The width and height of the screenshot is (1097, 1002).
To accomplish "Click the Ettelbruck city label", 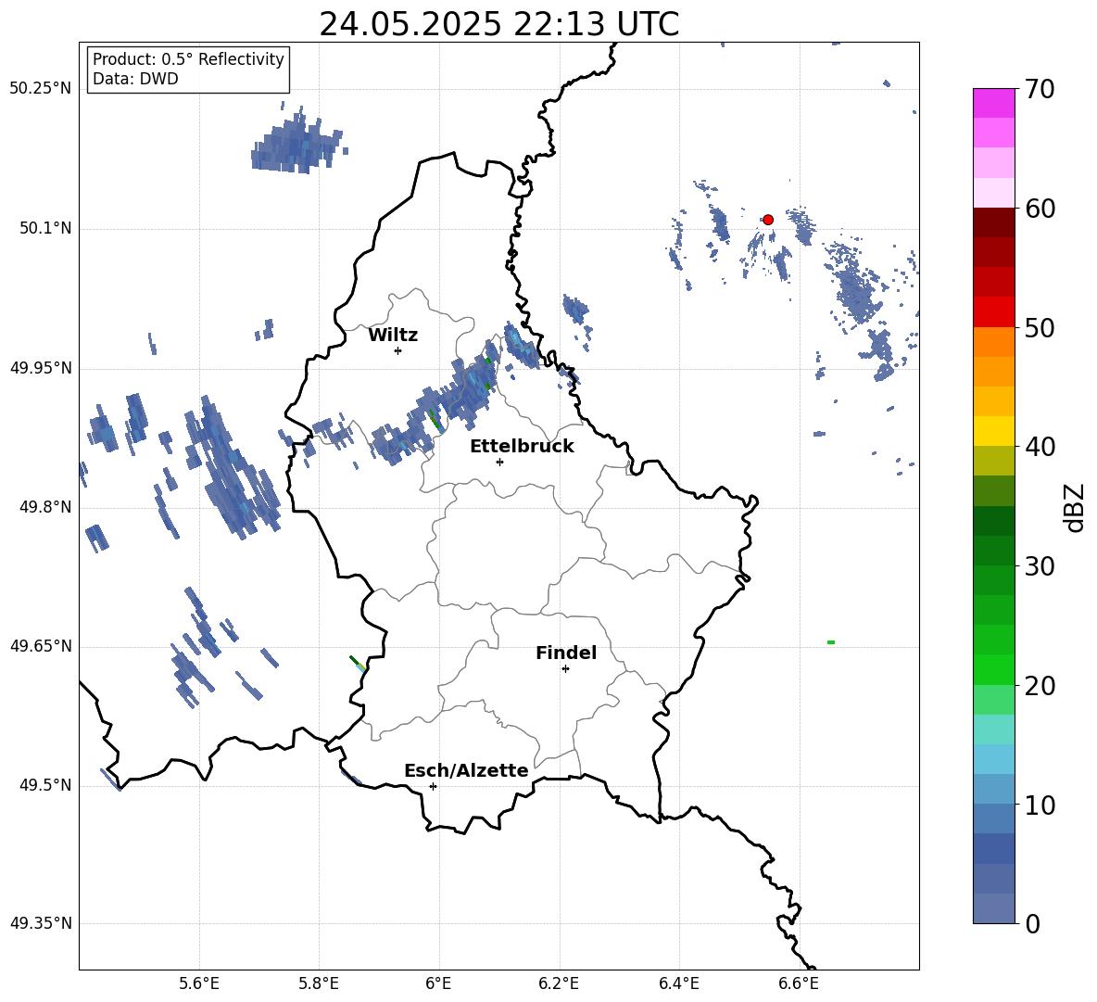I will pyautogui.click(x=522, y=447).
